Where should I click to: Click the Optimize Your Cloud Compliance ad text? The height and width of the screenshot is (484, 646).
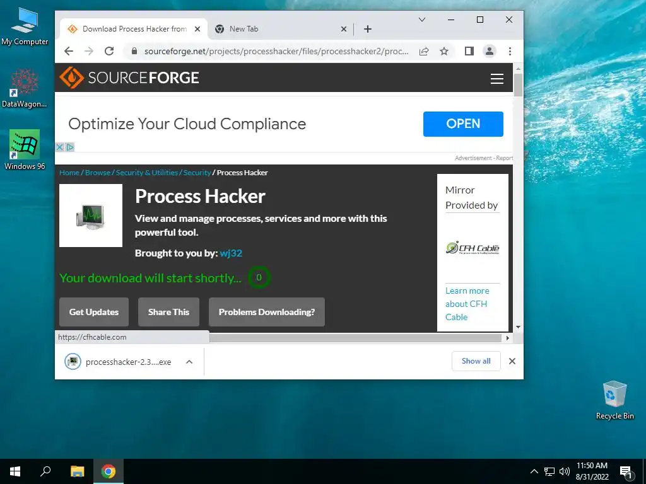pyautogui.click(x=187, y=124)
